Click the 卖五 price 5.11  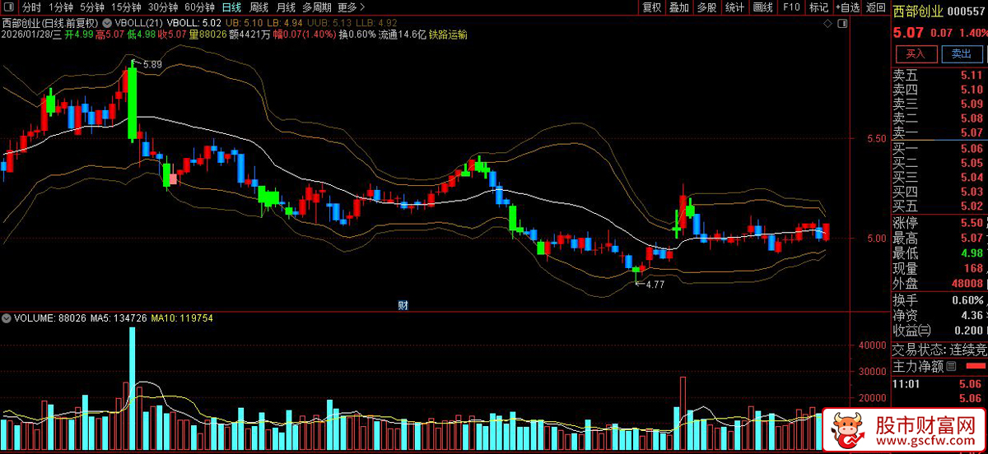click(972, 75)
